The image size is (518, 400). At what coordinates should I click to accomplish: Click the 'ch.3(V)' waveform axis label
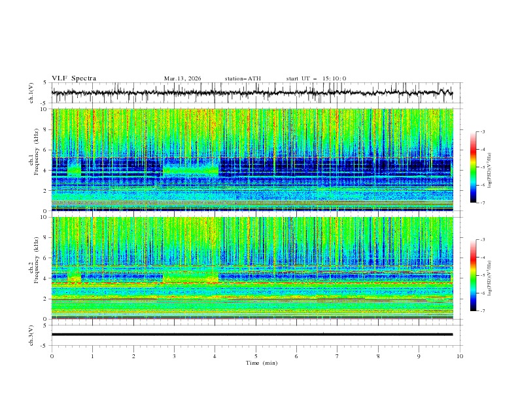click(x=31, y=335)
